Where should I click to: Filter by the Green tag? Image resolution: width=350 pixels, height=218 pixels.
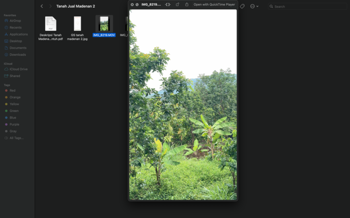(14, 111)
